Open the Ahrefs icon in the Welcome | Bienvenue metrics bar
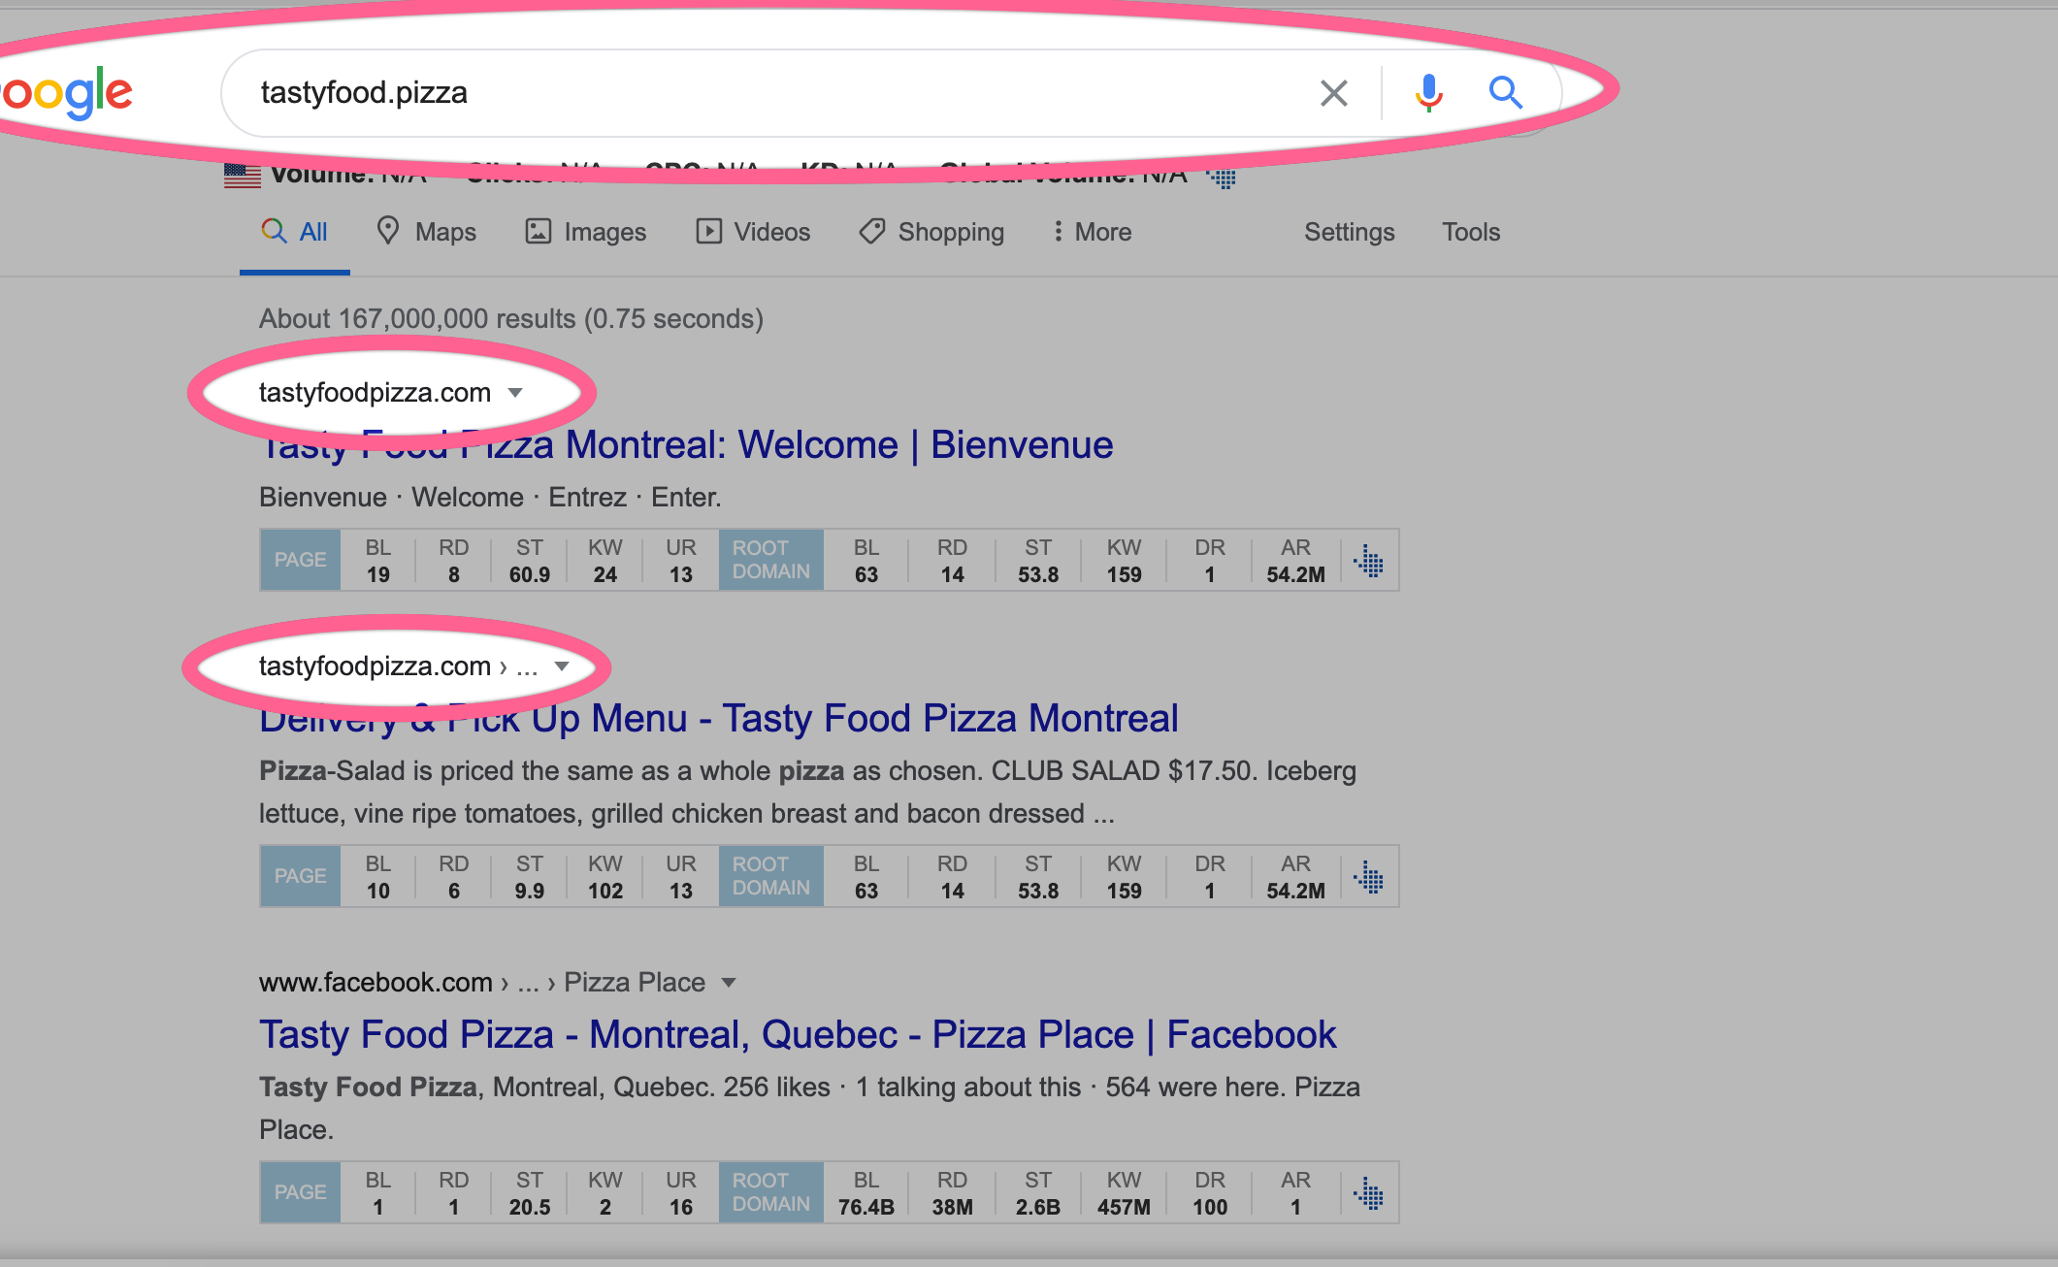2058x1267 pixels. pos(1369,561)
